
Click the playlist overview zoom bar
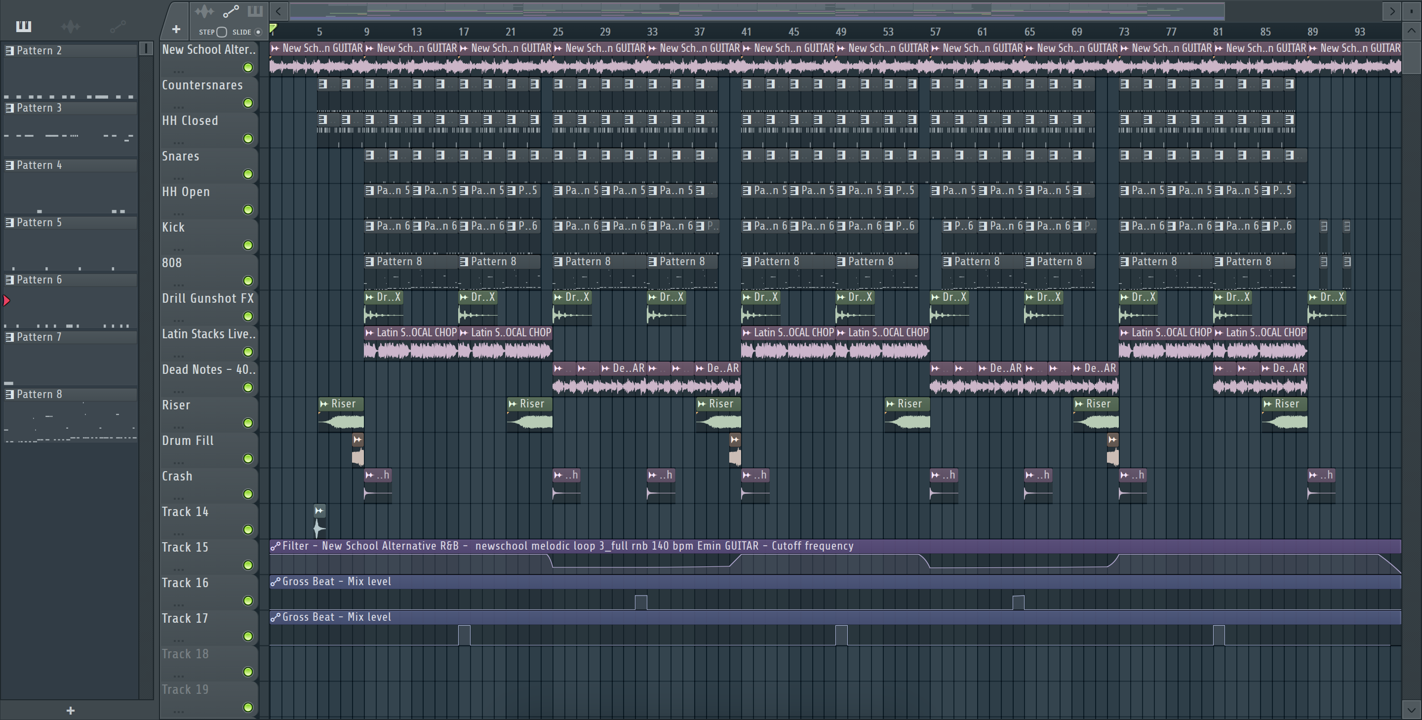click(757, 11)
